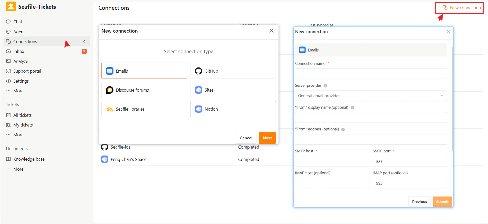Screen dimensions: 488x224
Task: Click the Chat icon in the sidebar
Action: [8, 22]
